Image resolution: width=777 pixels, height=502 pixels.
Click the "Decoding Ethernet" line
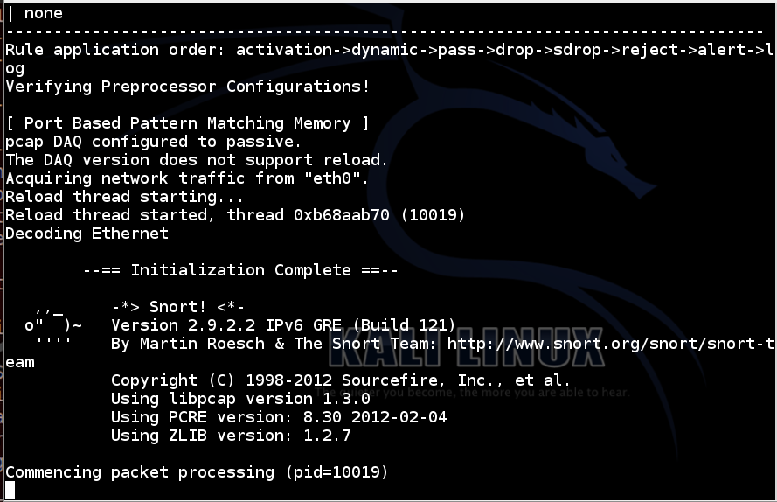[87, 234]
